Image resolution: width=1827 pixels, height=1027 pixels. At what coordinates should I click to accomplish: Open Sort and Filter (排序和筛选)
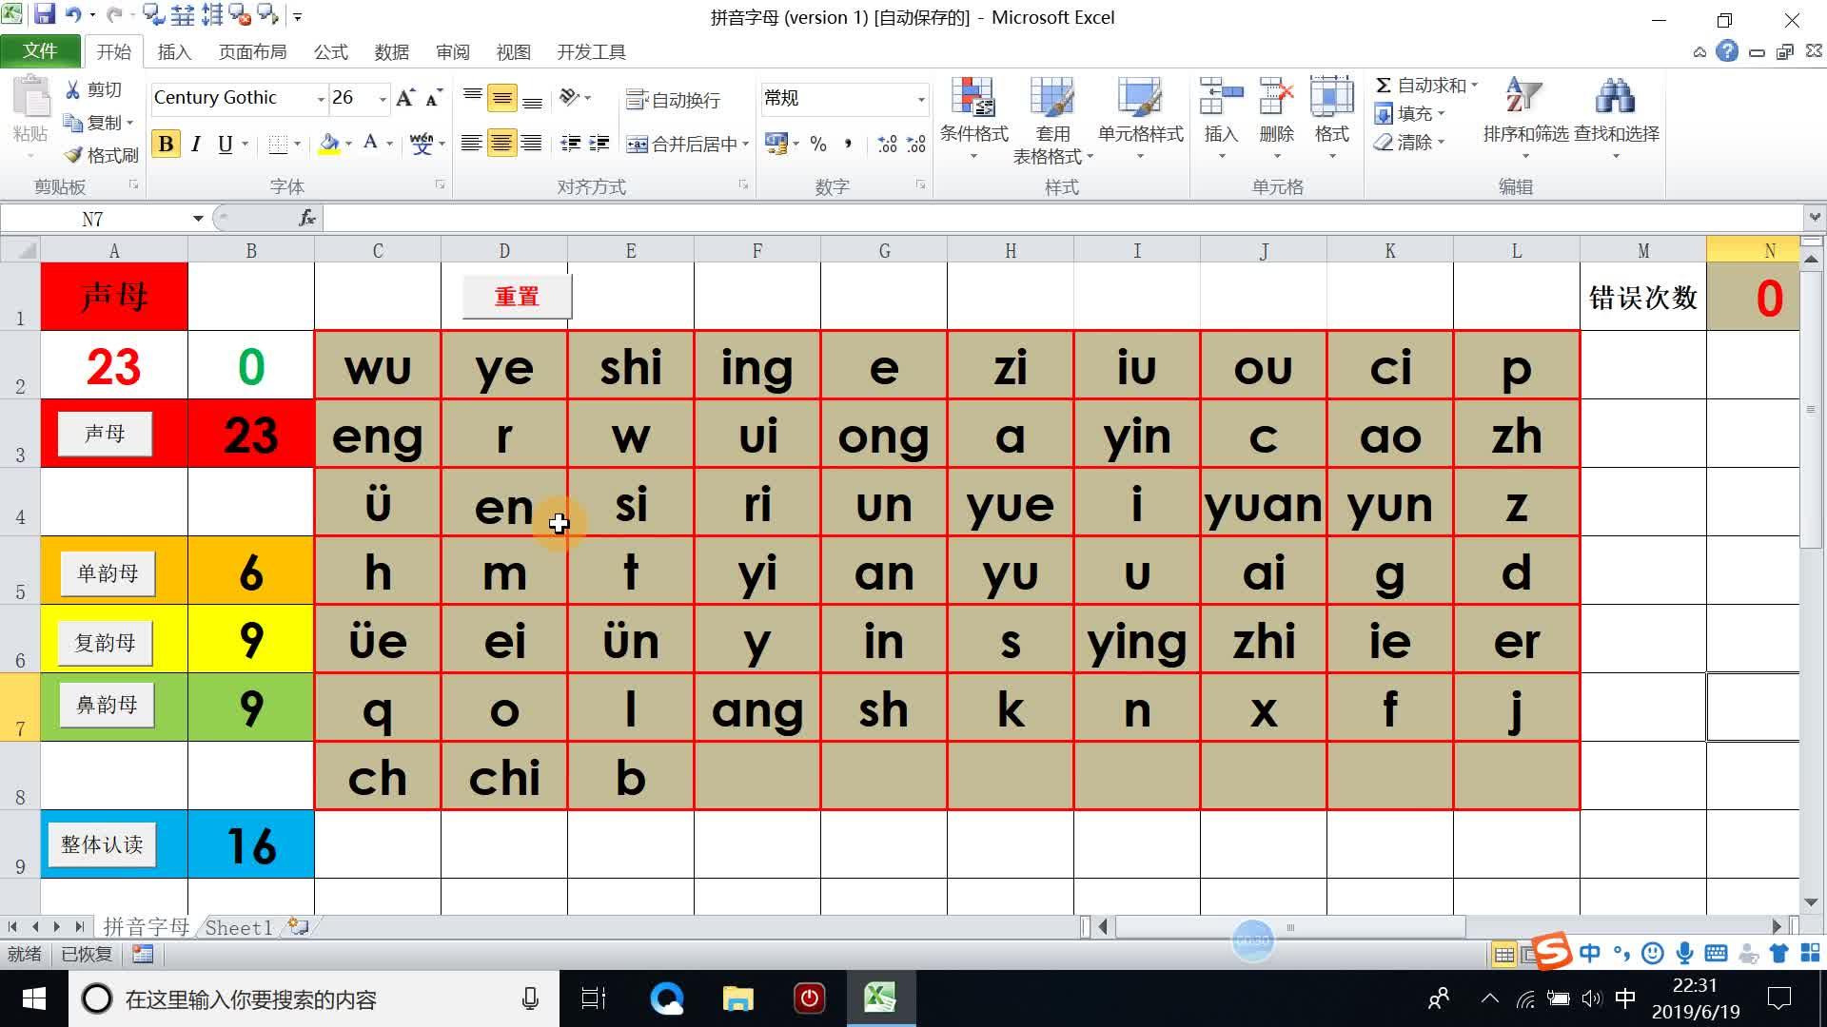pyautogui.click(x=1524, y=119)
